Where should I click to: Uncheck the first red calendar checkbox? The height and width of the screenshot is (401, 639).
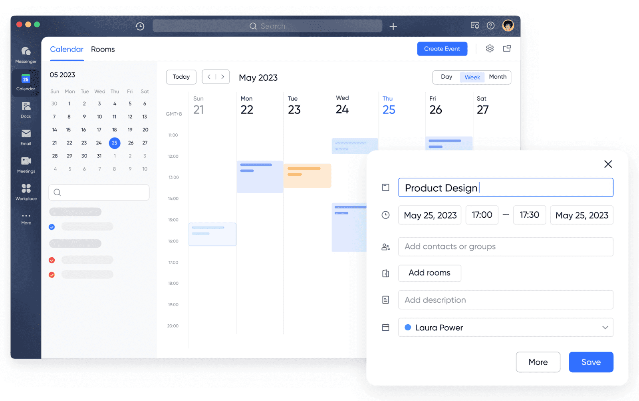point(52,260)
